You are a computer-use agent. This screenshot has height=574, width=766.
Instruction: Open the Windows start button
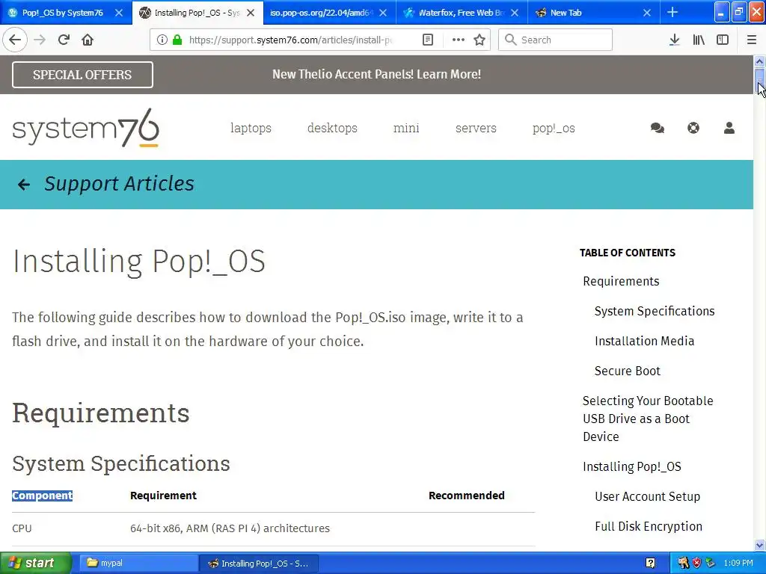click(35, 563)
